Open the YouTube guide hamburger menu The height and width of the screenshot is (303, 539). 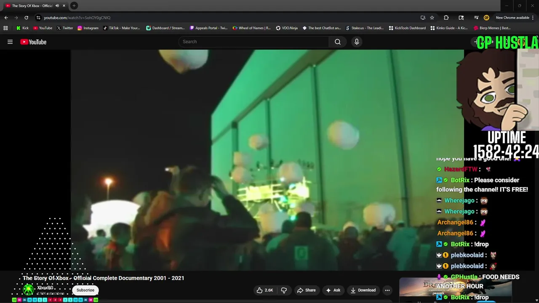(10, 42)
